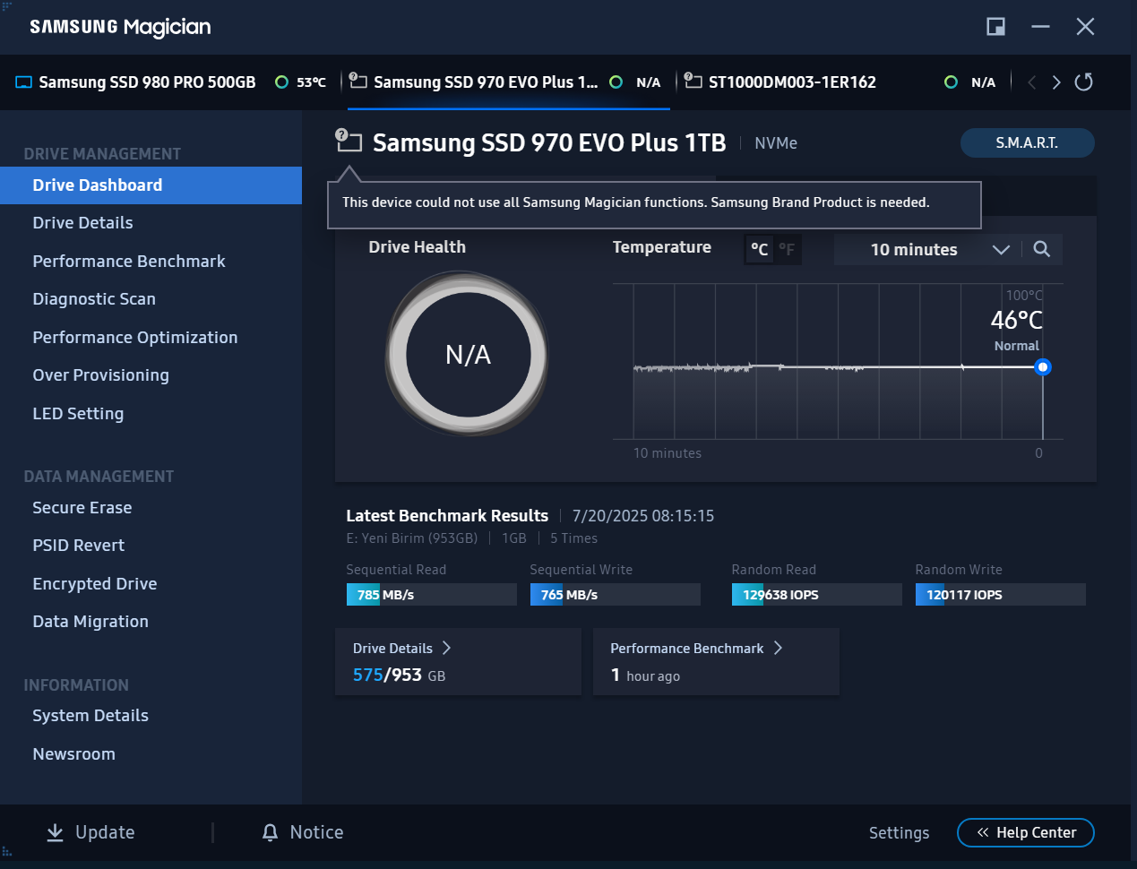Viewport: 1137px width, 869px height.
Task: Click the Random Write 120117 IOPS bar
Action: point(1001,595)
